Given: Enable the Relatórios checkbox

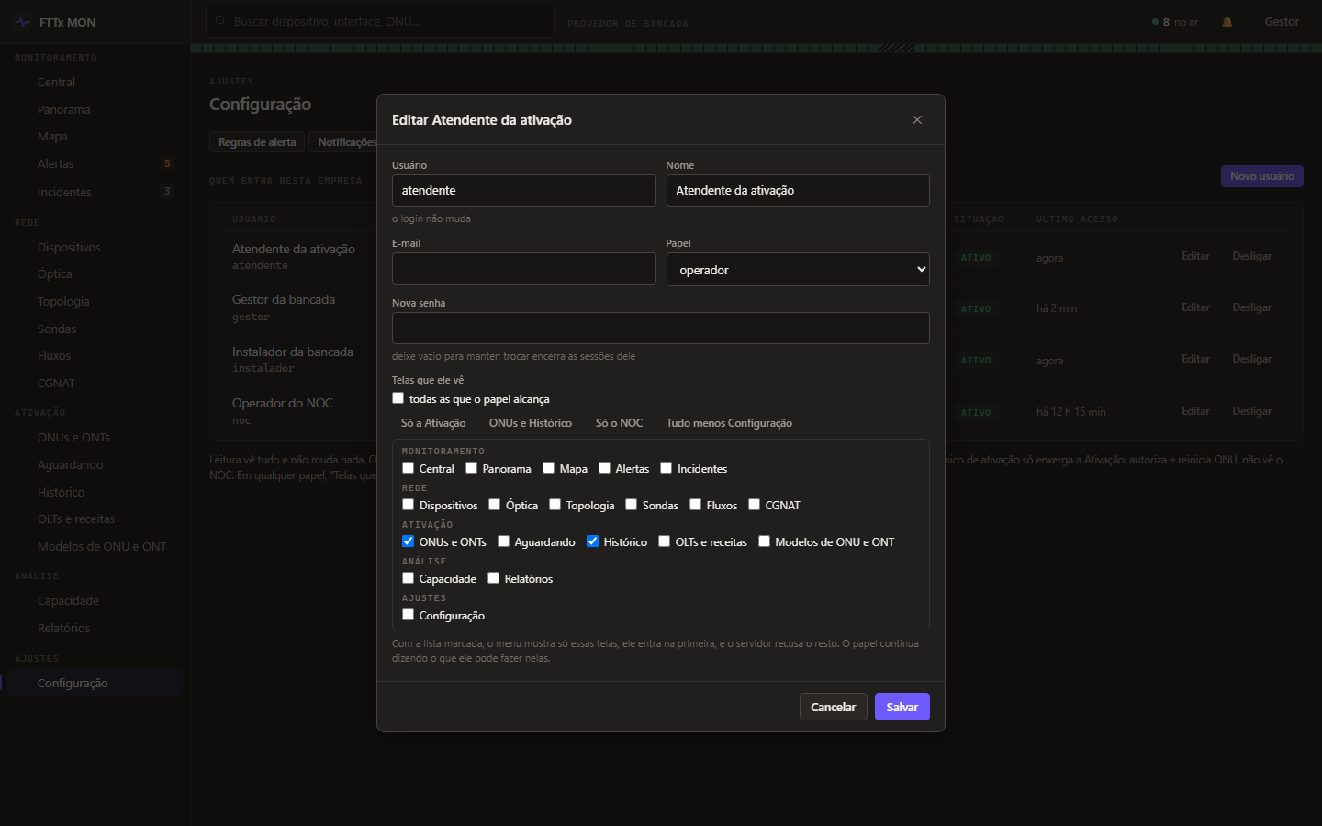Looking at the screenshot, I should click(x=493, y=578).
